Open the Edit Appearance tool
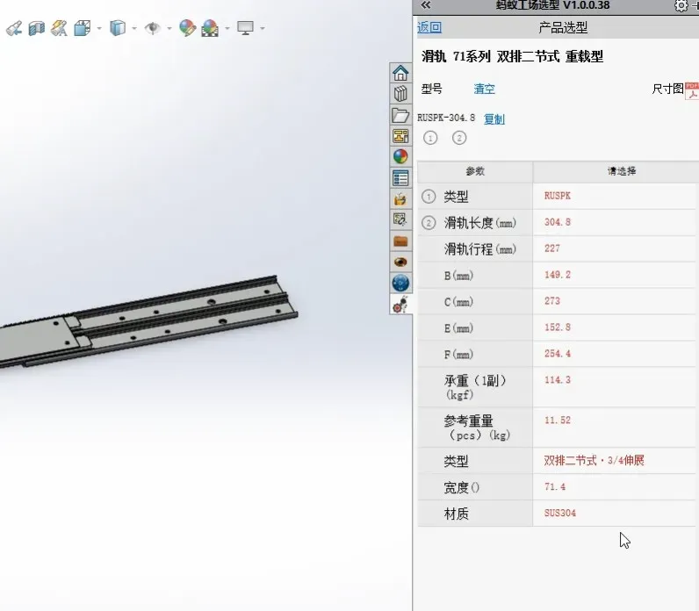This screenshot has height=611, width=699. (187, 28)
